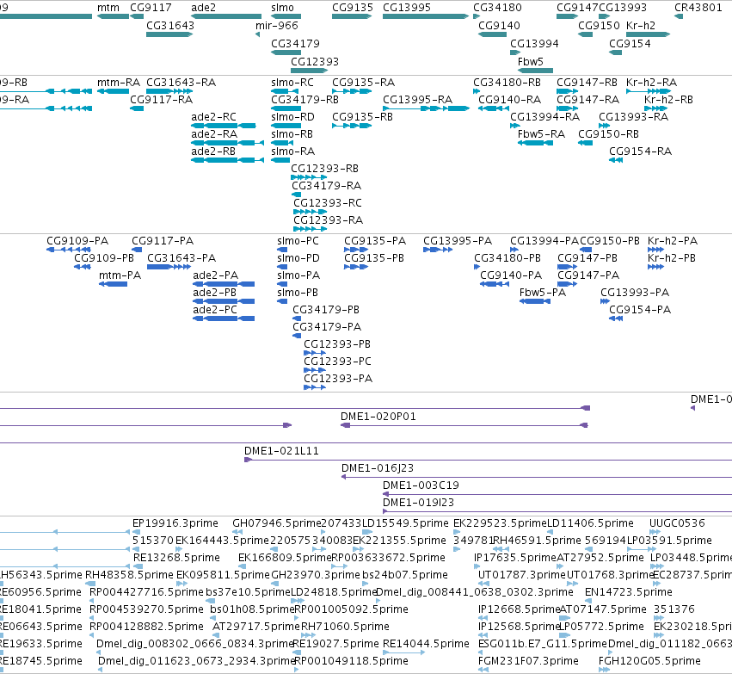Click the mir-966 gene label
This screenshot has height=674, width=732.
tap(276, 25)
